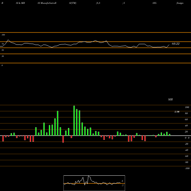191x191 pixels.
Task: Click the RSI axis label 70
Action: 3,44
